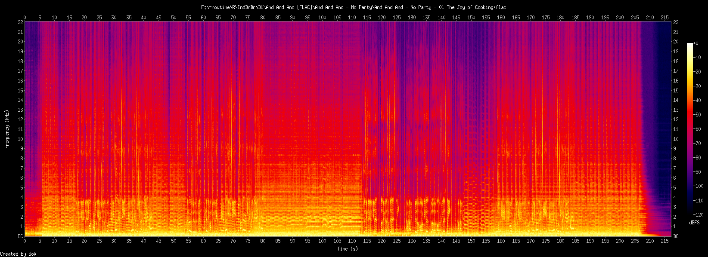Viewport: 708px width, 257px height.
Task: Click the "-110" color scale value
Action: (698, 201)
